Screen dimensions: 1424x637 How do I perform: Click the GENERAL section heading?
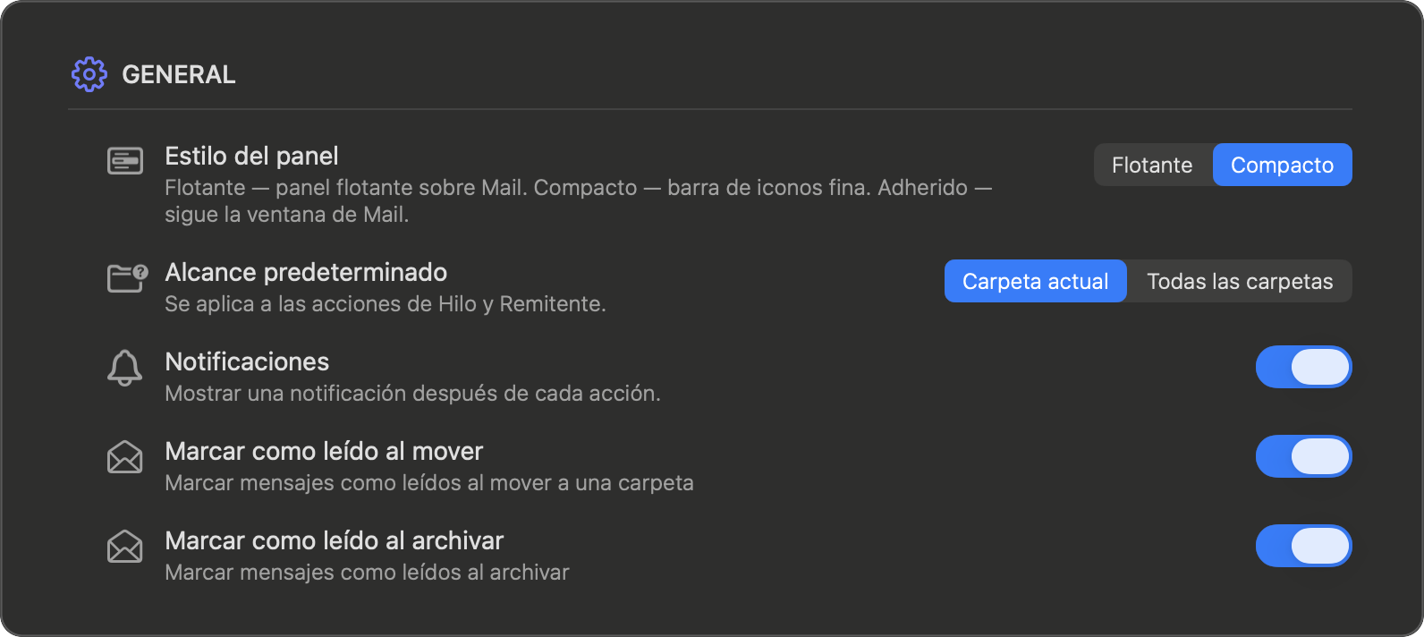click(x=179, y=74)
